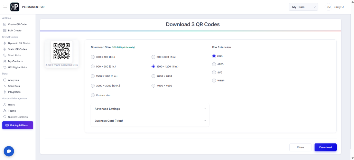The image size is (354, 160).
Task: Select Custom size option
Action: pyautogui.click(x=93, y=95)
